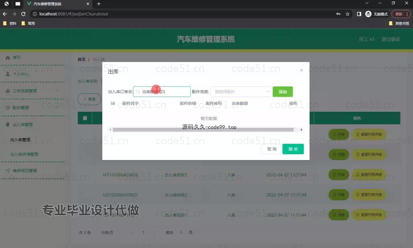Open the 常用 bookmarks folder
The width and height of the screenshot is (413, 248).
(x=28, y=23)
